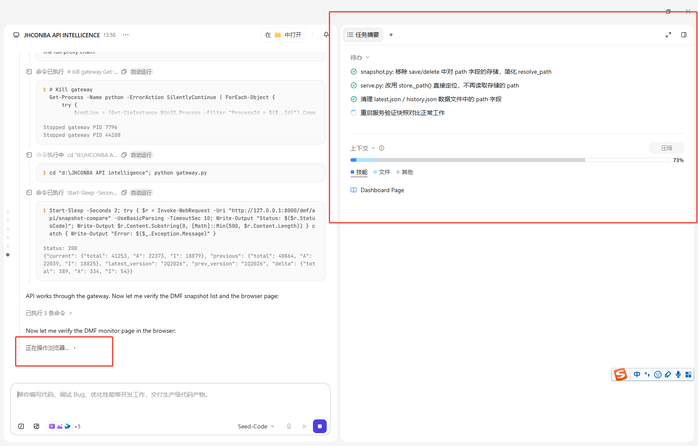Toggle the punctuation mode in IME toolbar
This screenshot has height=446, width=698.
[647, 374]
